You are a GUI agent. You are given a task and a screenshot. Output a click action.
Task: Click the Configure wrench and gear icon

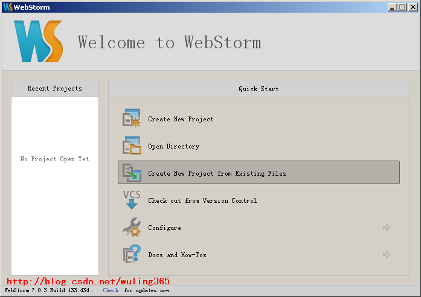point(132,227)
